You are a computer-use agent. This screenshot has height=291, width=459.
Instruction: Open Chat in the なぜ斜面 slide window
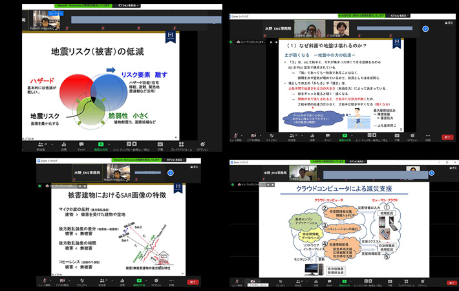[x=328, y=137]
